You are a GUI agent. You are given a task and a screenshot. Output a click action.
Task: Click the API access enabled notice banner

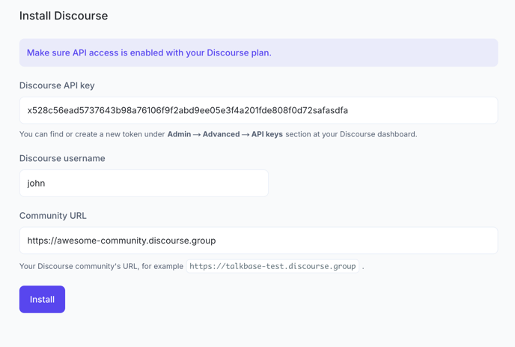(258, 52)
